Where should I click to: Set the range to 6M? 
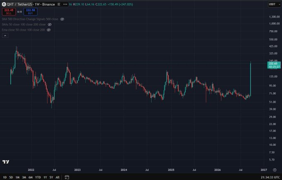[31, 177]
